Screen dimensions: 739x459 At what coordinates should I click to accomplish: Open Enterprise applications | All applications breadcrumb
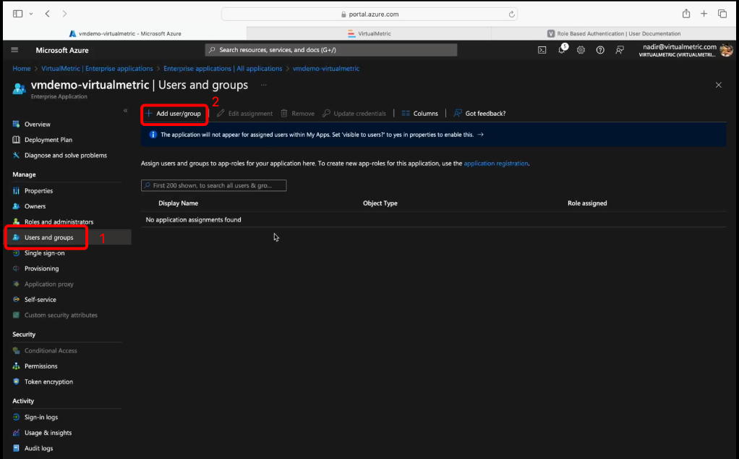pos(223,68)
